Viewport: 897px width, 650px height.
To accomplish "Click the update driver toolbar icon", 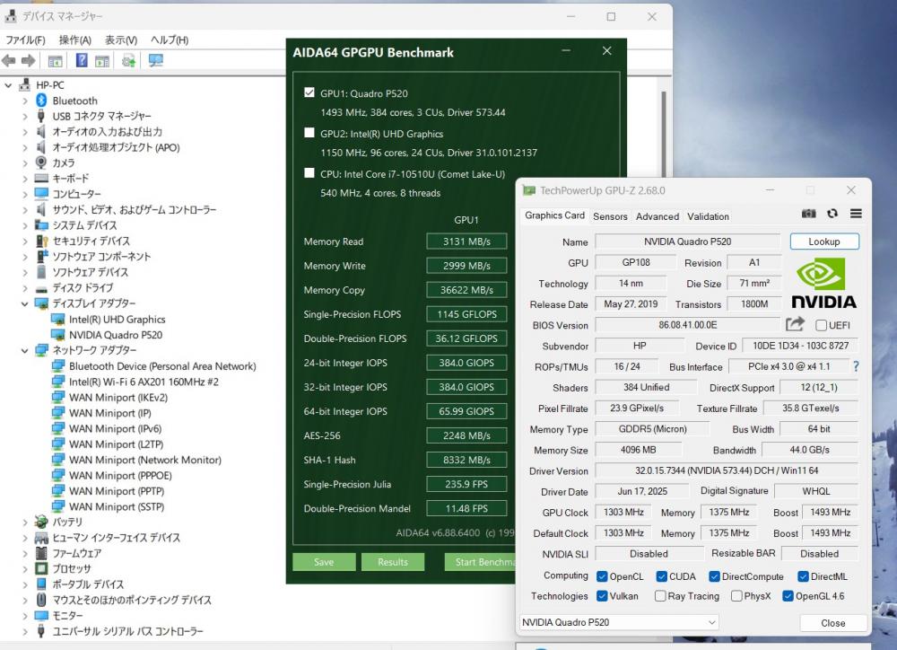I will point(128,60).
